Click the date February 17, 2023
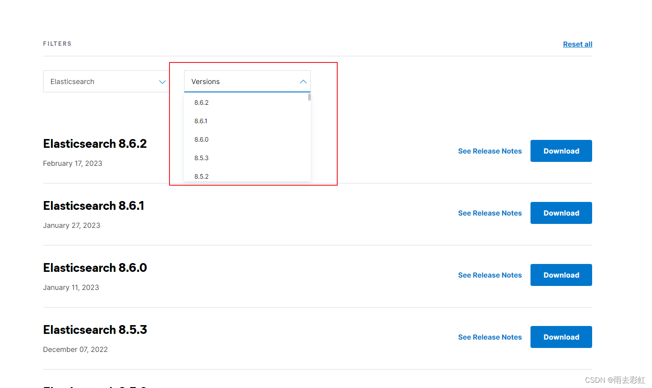652x388 pixels. 73,163
